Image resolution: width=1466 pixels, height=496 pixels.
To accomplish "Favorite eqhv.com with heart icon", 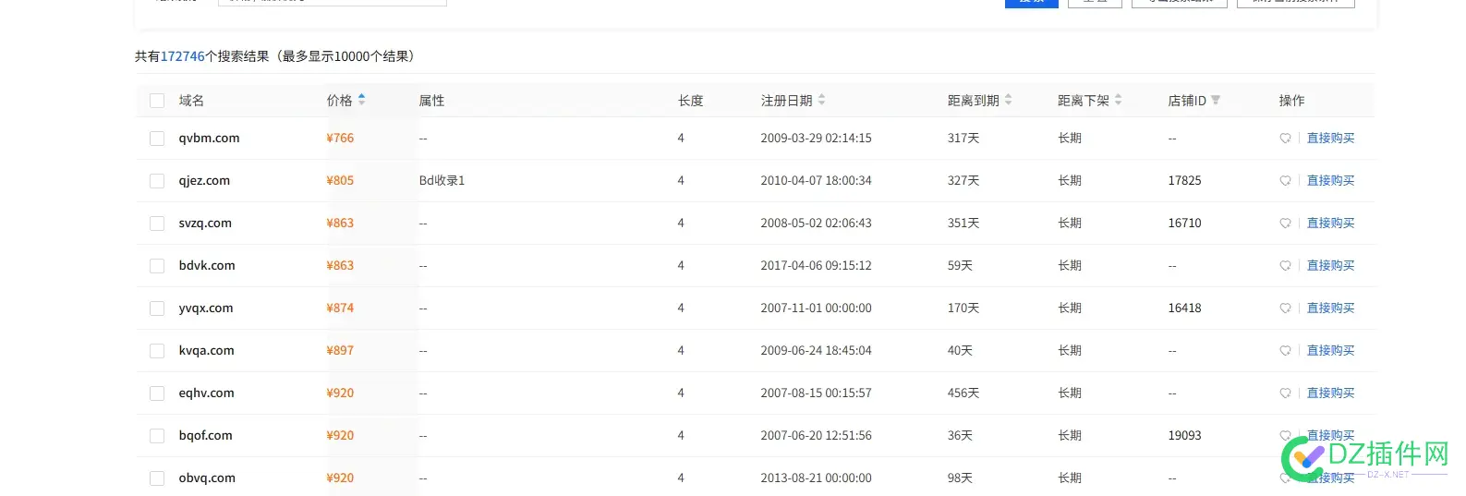I will pyautogui.click(x=1285, y=393).
